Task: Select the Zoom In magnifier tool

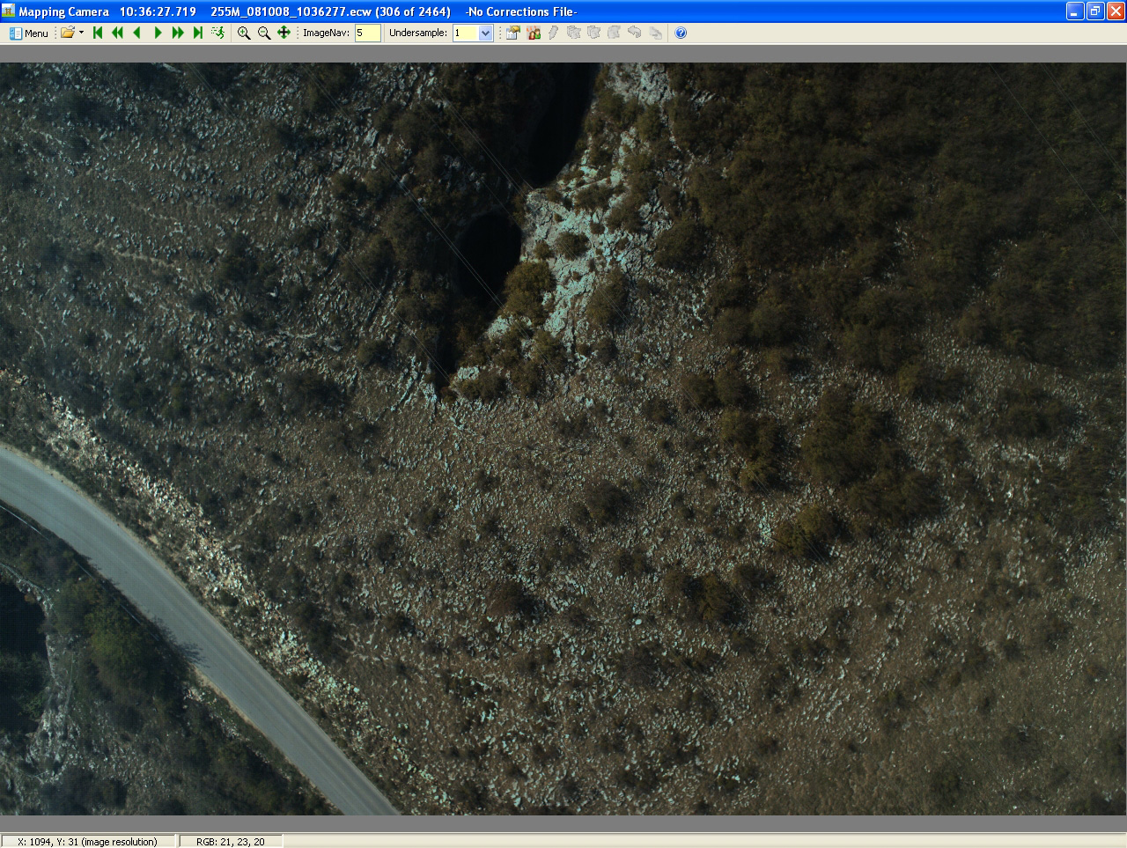Action: tap(244, 33)
